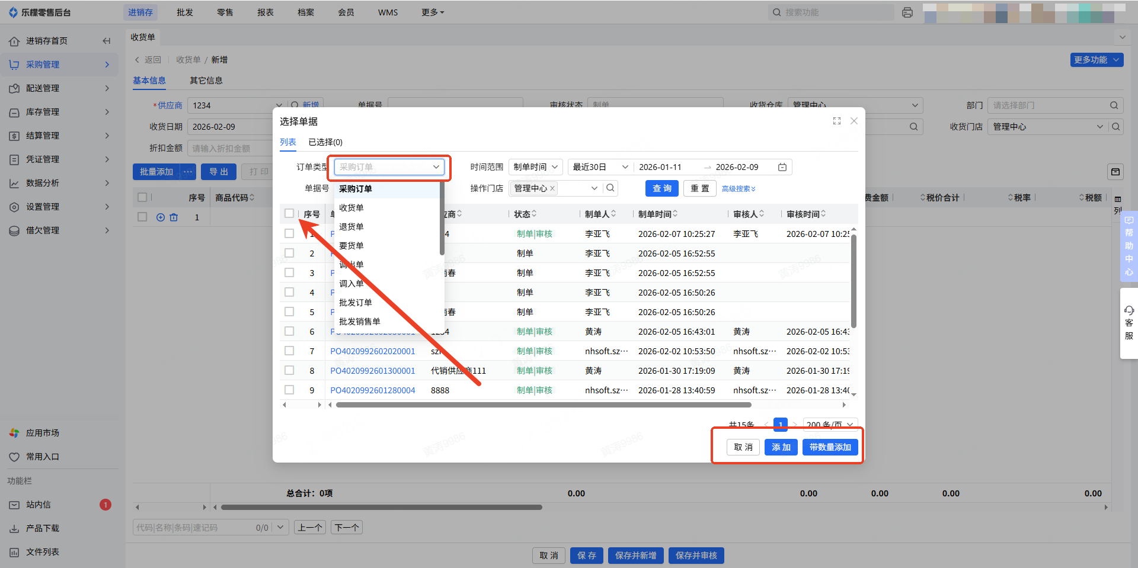The image size is (1138, 568).
Task: Switch to the 已选择(0) tab
Action: coord(325,142)
